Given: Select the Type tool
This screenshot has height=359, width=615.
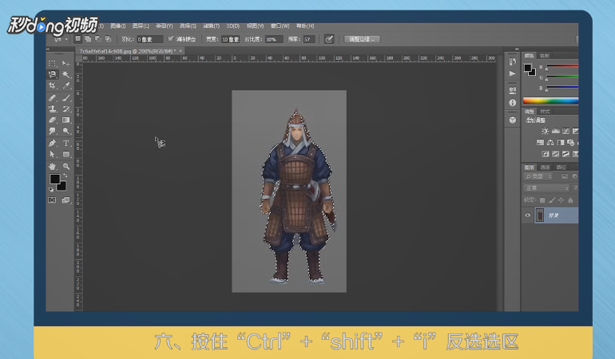Looking at the screenshot, I should pos(65,143).
